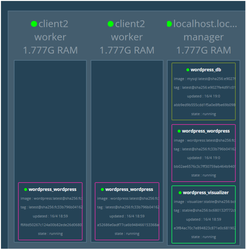This screenshot has height=249, width=246.
Task: Click state running in f6fdd50267 card
Action: point(50,234)
